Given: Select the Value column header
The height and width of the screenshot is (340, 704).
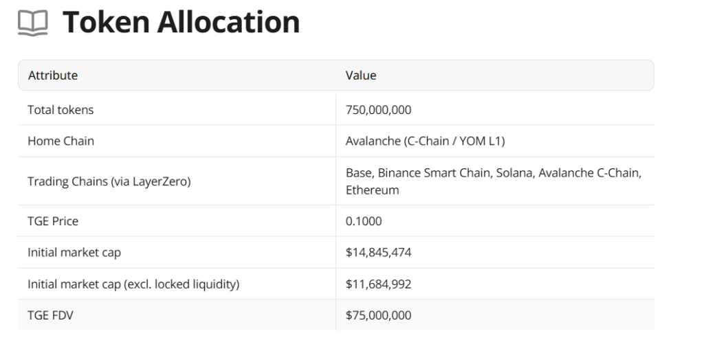Looking at the screenshot, I should point(361,76).
